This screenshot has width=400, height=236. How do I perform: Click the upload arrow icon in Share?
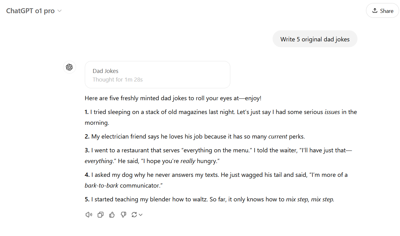click(x=375, y=11)
